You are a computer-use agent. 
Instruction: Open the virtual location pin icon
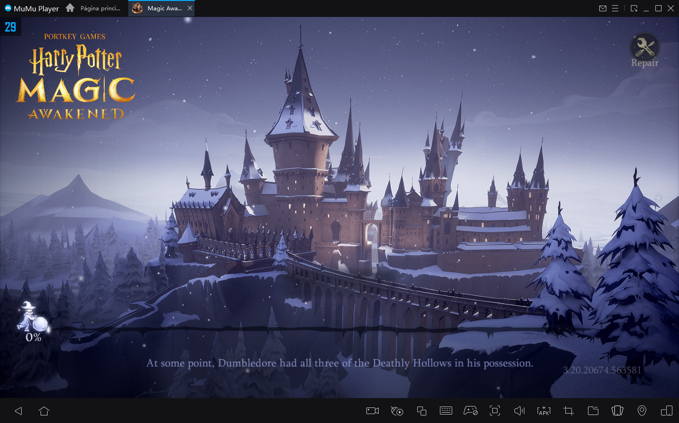point(642,411)
